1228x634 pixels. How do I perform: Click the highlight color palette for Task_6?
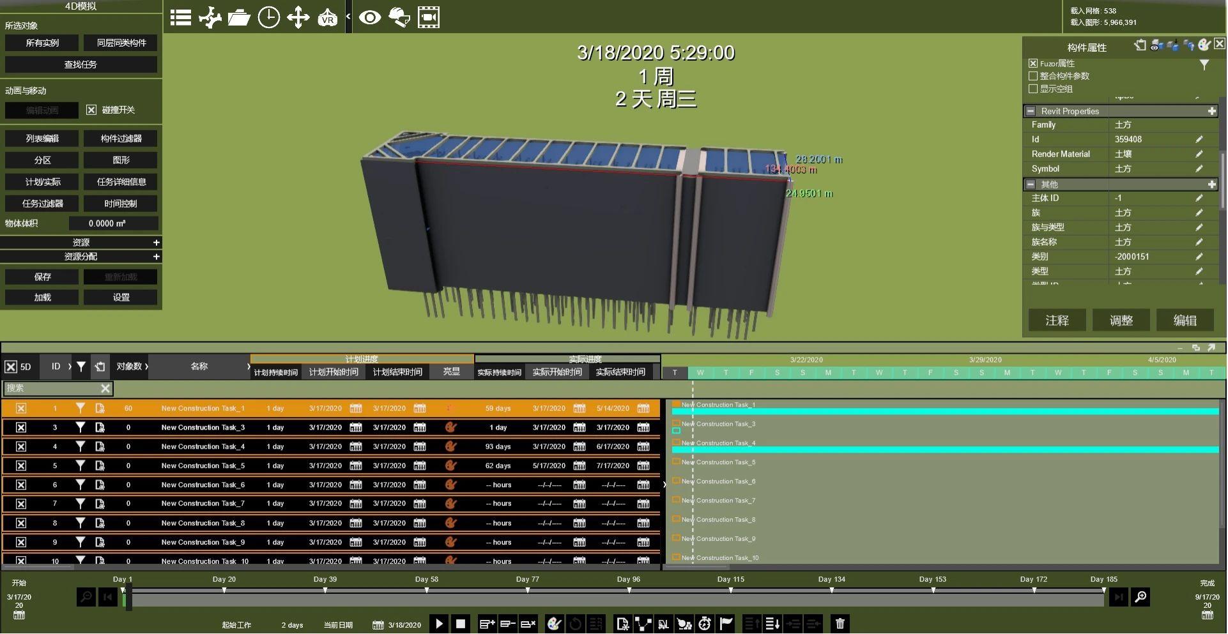click(451, 485)
